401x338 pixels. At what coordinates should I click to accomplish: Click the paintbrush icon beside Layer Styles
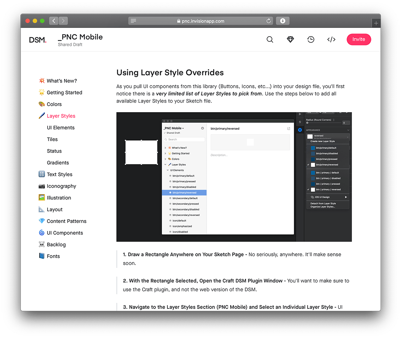tap(42, 116)
